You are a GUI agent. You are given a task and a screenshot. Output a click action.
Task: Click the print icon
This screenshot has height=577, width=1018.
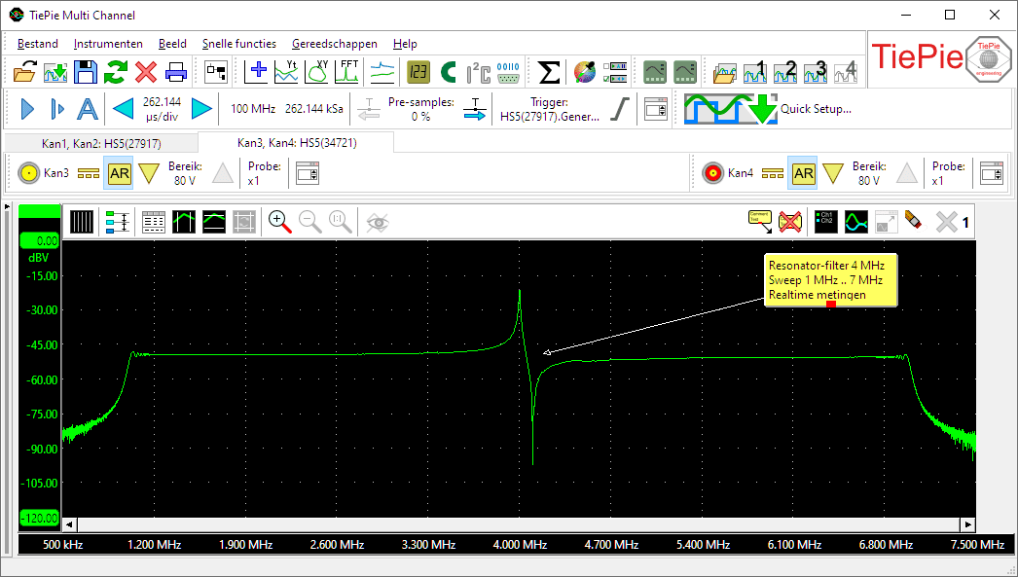coord(177,71)
